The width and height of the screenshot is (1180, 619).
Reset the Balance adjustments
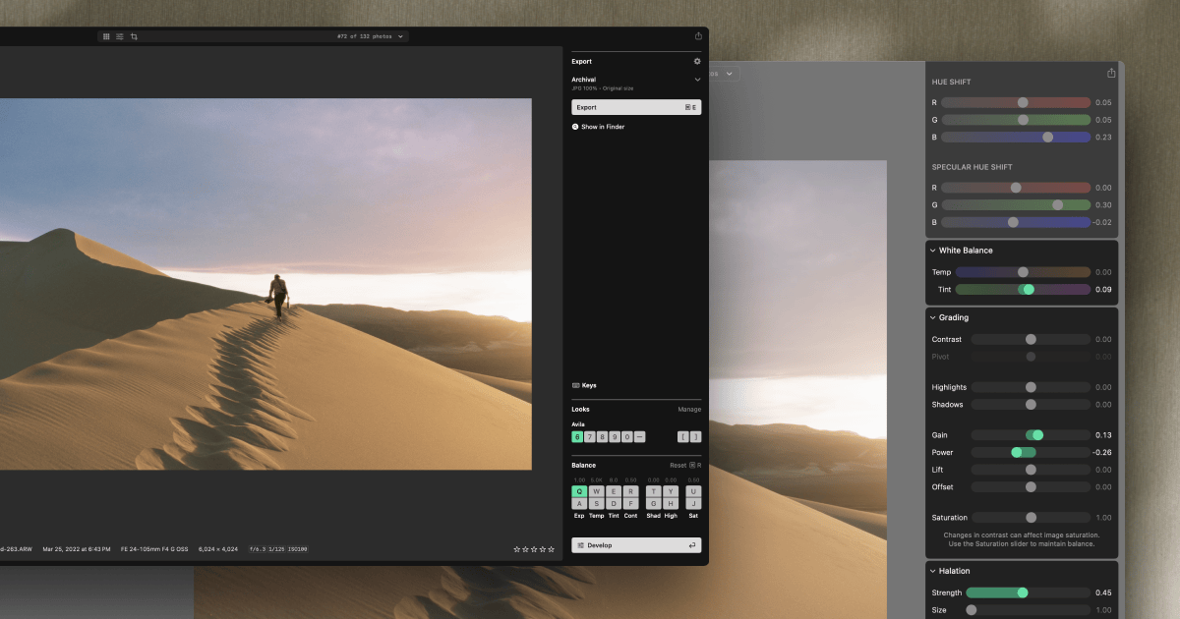(x=685, y=465)
